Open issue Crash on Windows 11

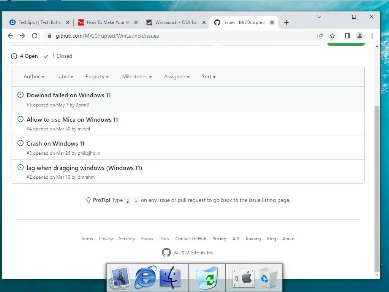point(55,143)
